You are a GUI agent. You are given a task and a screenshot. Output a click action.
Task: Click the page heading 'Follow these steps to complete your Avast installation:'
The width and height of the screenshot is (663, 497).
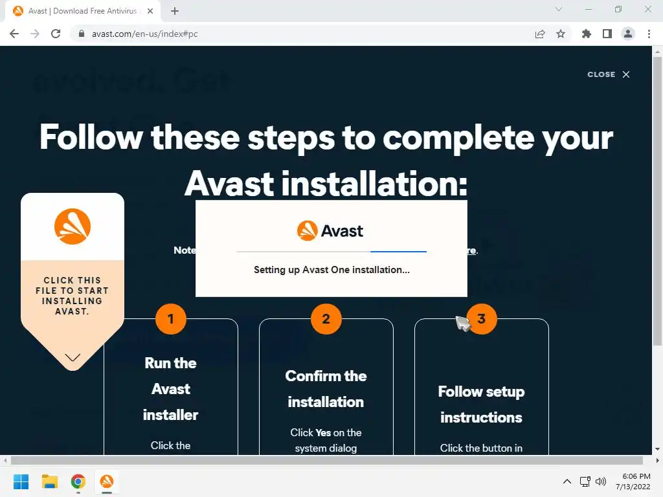pos(326,160)
